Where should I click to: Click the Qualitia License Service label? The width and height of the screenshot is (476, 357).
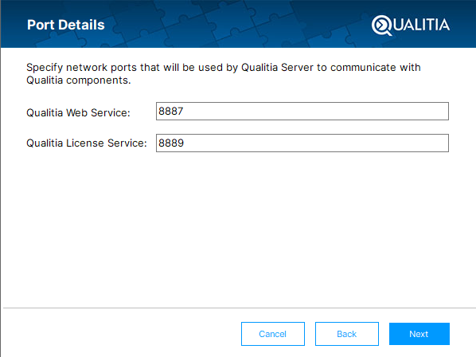87,143
